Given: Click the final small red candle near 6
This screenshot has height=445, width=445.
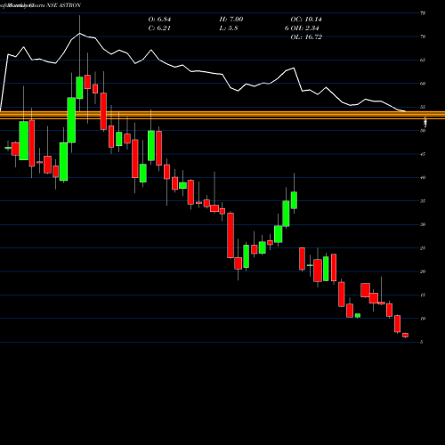Looking at the screenshot, I should 405,335.
